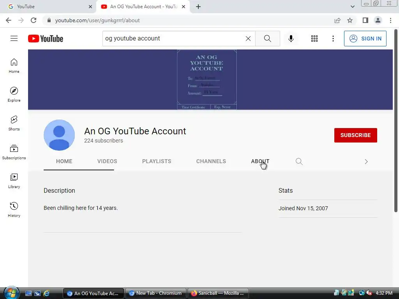Viewport: 399px width, 299px height.
Task: Launch Internet Explorer from quick launch
Action: pyautogui.click(x=46, y=293)
